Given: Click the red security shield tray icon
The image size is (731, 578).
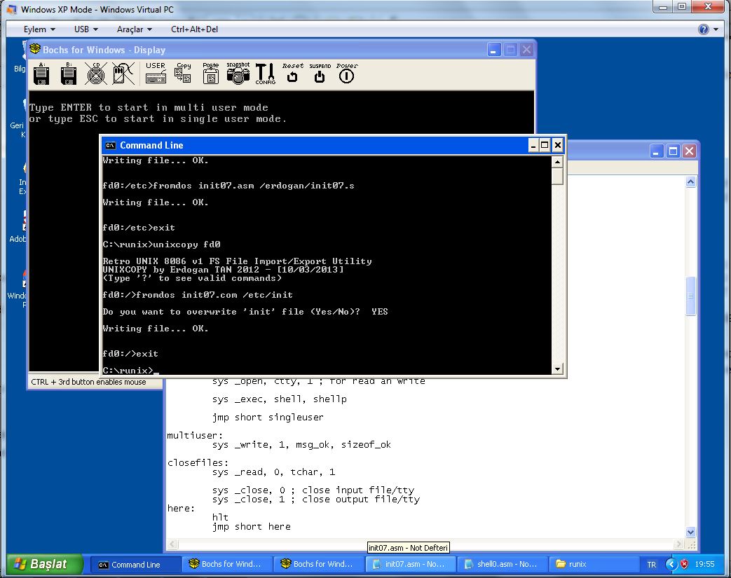Looking at the screenshot, I should coord(684,564).
